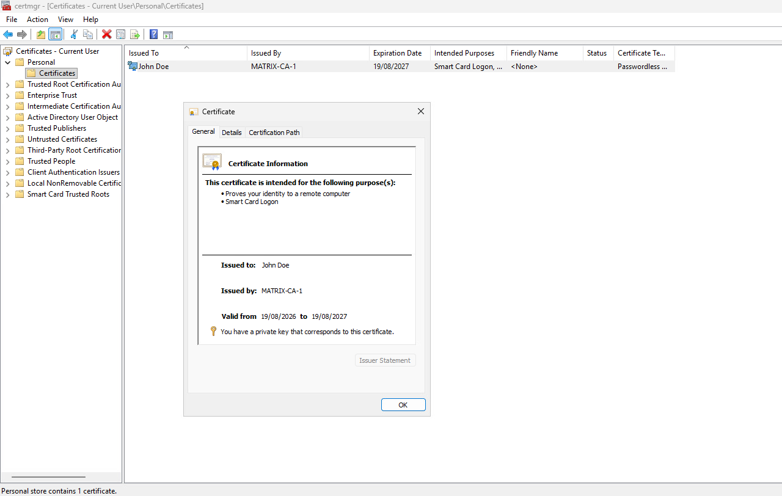
Task: Click the Cut scissors toolbar icon
Action: pyautogui.click(x=74, y=34)
